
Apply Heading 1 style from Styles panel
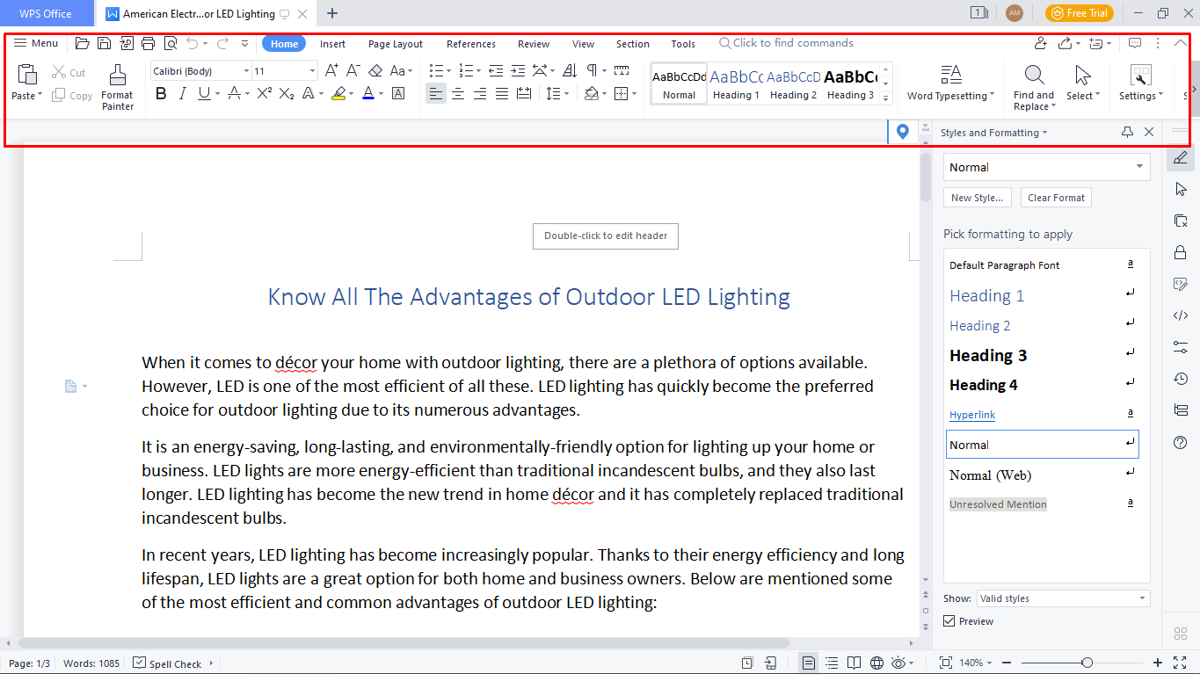[x=986, y=295]
